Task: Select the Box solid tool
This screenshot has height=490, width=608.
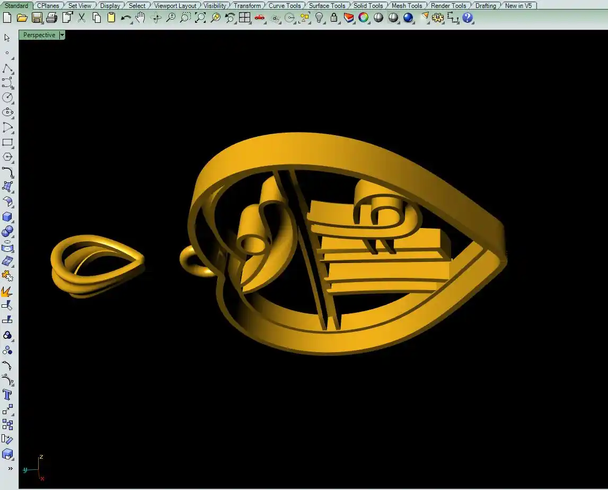Action: [7, 216]
